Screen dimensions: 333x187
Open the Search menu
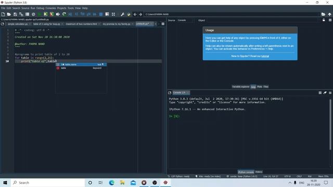[16, 8]
